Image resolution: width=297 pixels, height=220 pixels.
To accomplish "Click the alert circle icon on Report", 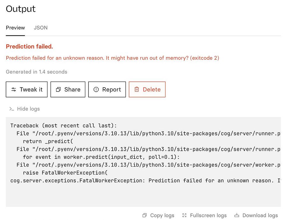I will pyautogui.click(x=96, y=89).
